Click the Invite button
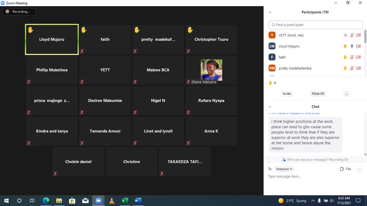 coord(287,94)
